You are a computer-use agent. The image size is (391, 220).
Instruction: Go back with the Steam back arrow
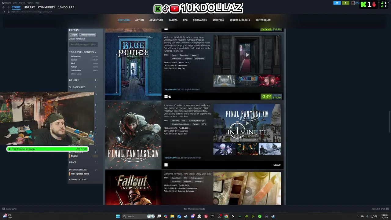pos(4,7)
